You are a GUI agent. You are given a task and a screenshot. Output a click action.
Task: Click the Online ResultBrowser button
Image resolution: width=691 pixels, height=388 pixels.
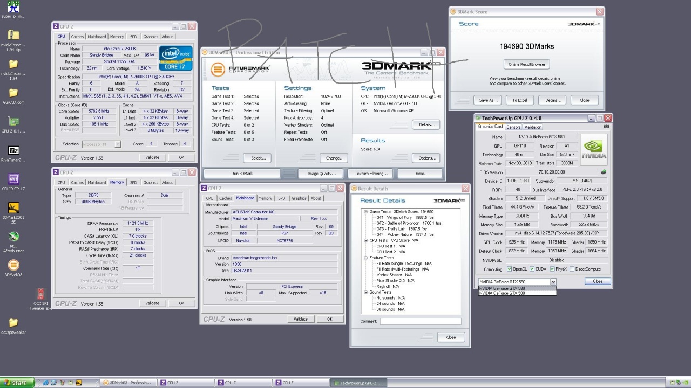[x=527, y=64]
